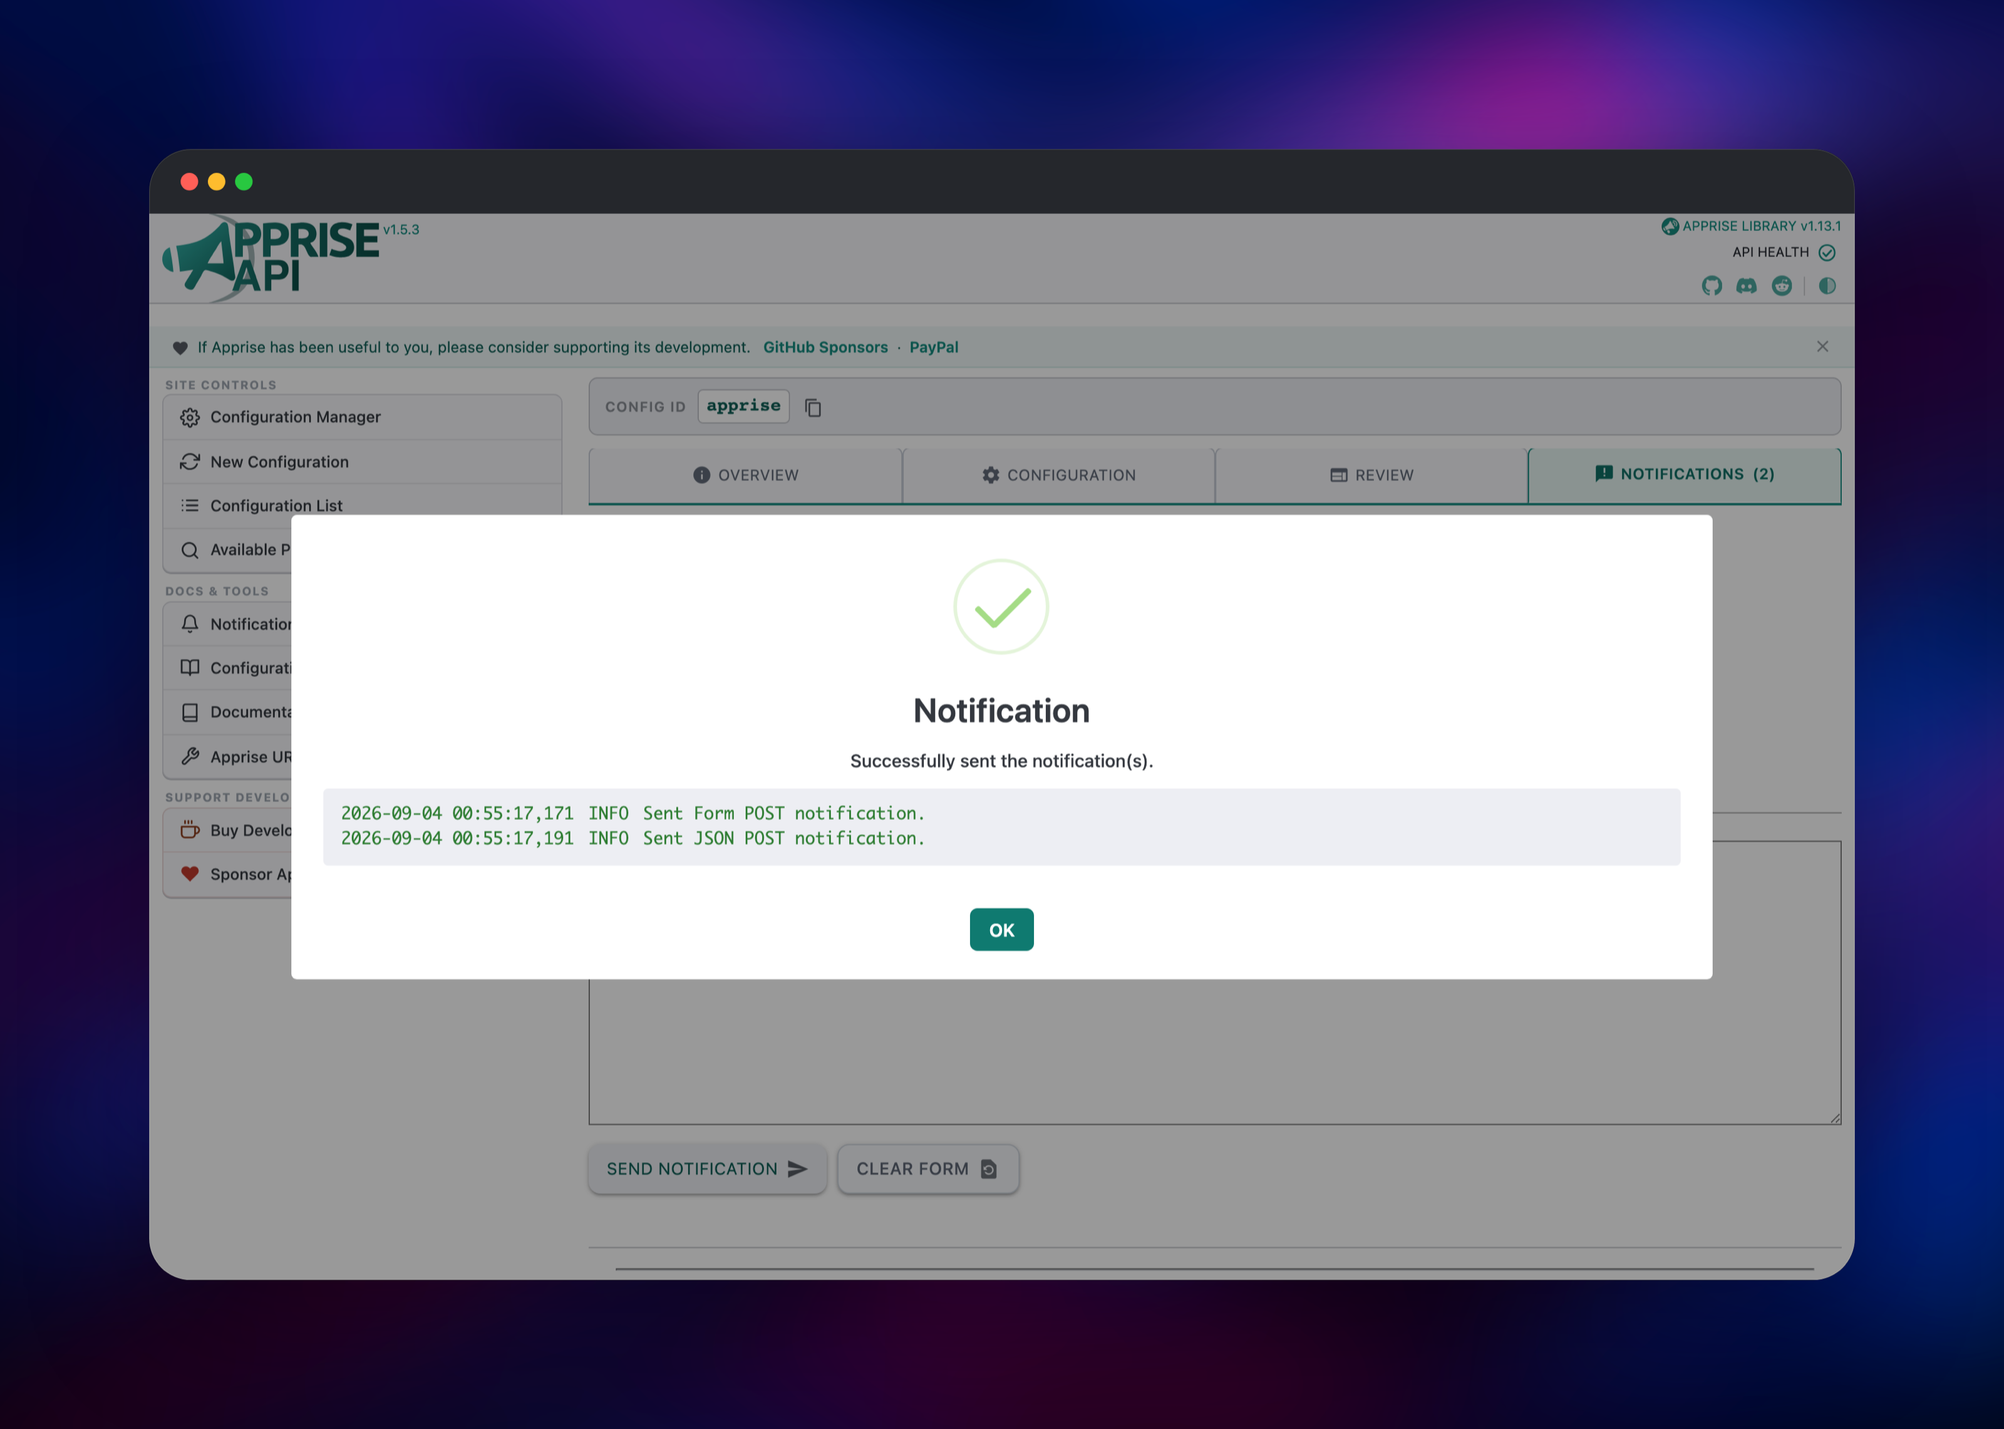Open Configuration Manager in sidebar

(x=361, y=417)
